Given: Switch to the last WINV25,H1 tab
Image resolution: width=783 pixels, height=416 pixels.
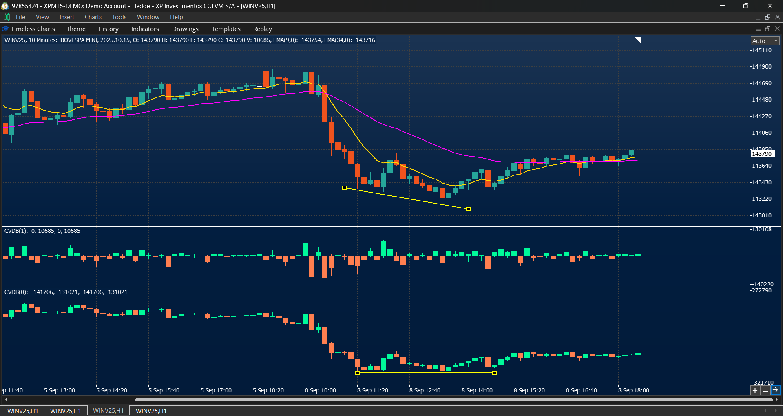Looking at the screenshot, I should pos(150,410).
